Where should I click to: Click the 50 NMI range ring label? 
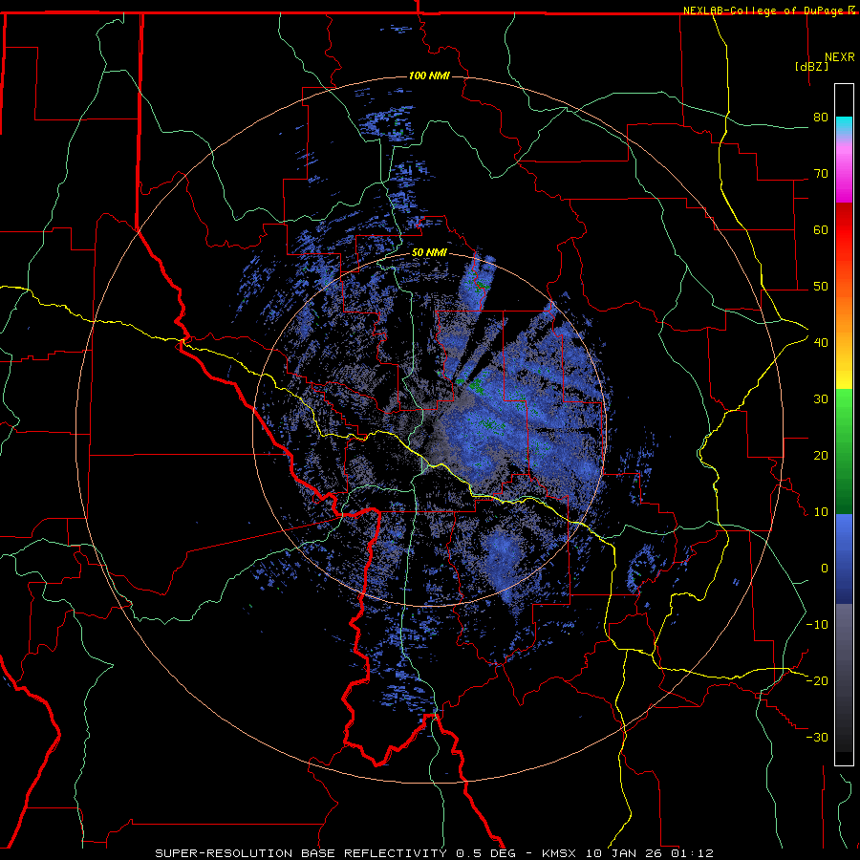click(429, 253)
